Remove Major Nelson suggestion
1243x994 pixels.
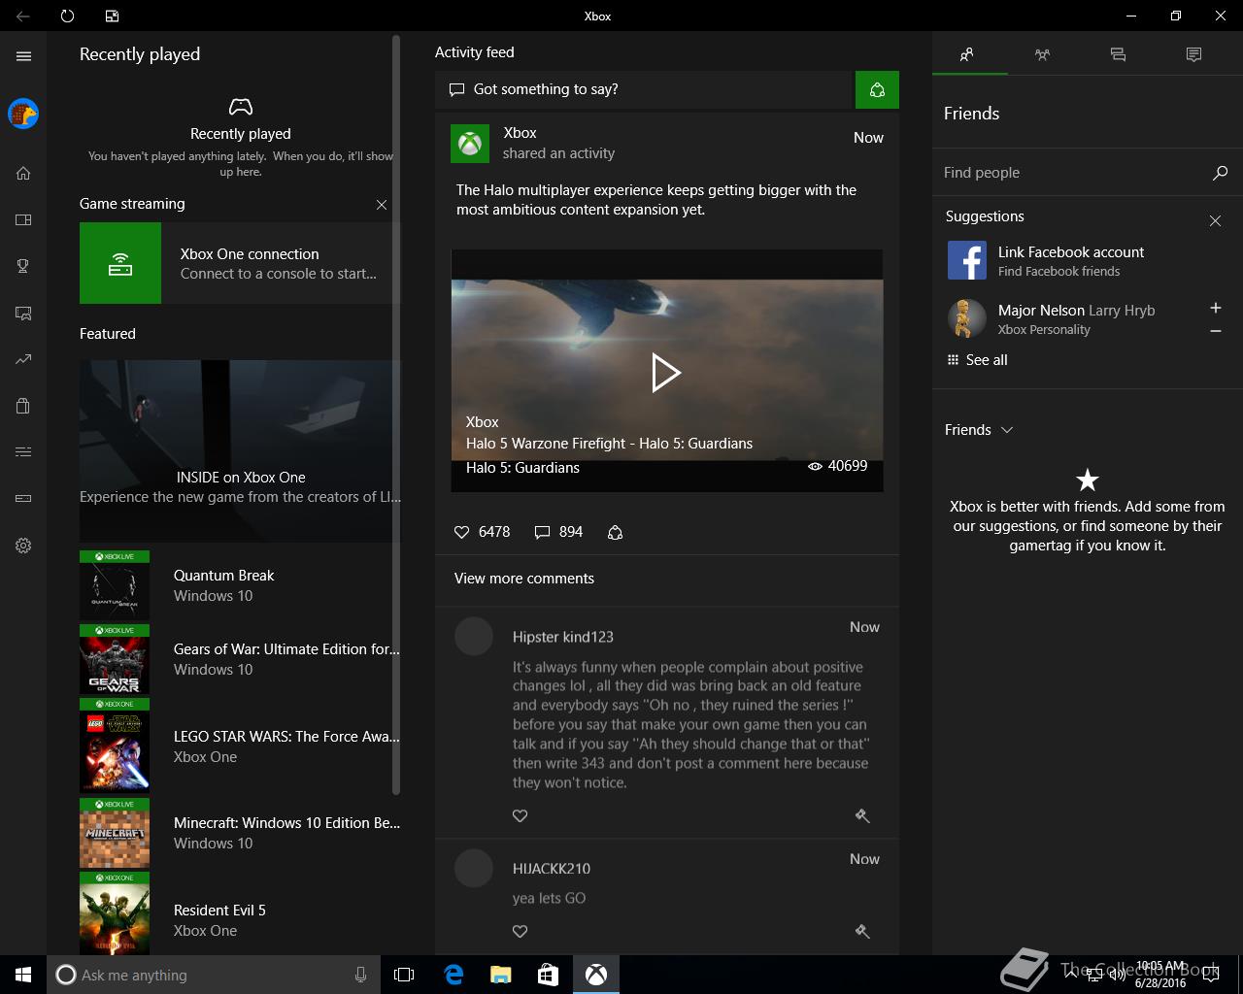pos(1215,331)
